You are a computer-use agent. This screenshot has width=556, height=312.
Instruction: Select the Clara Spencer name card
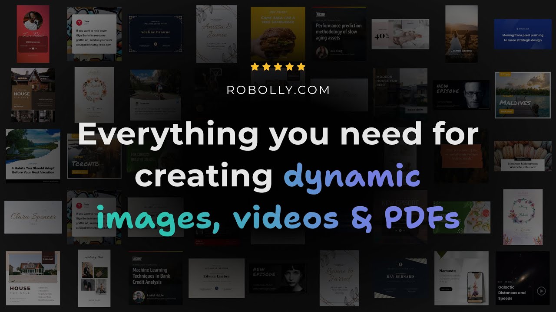coord(33,217)
